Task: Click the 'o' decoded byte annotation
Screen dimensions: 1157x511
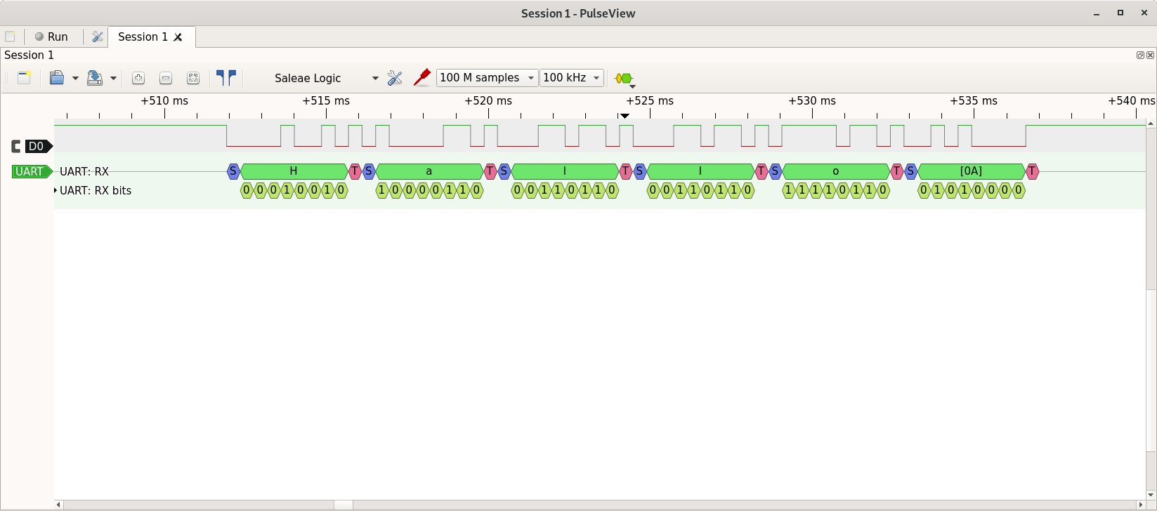Action: coord(835,171)
